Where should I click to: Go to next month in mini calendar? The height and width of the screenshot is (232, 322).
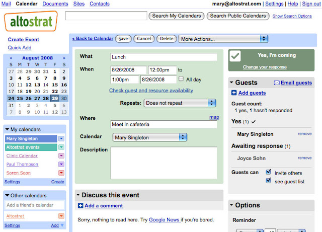click(x=64, y=58)
